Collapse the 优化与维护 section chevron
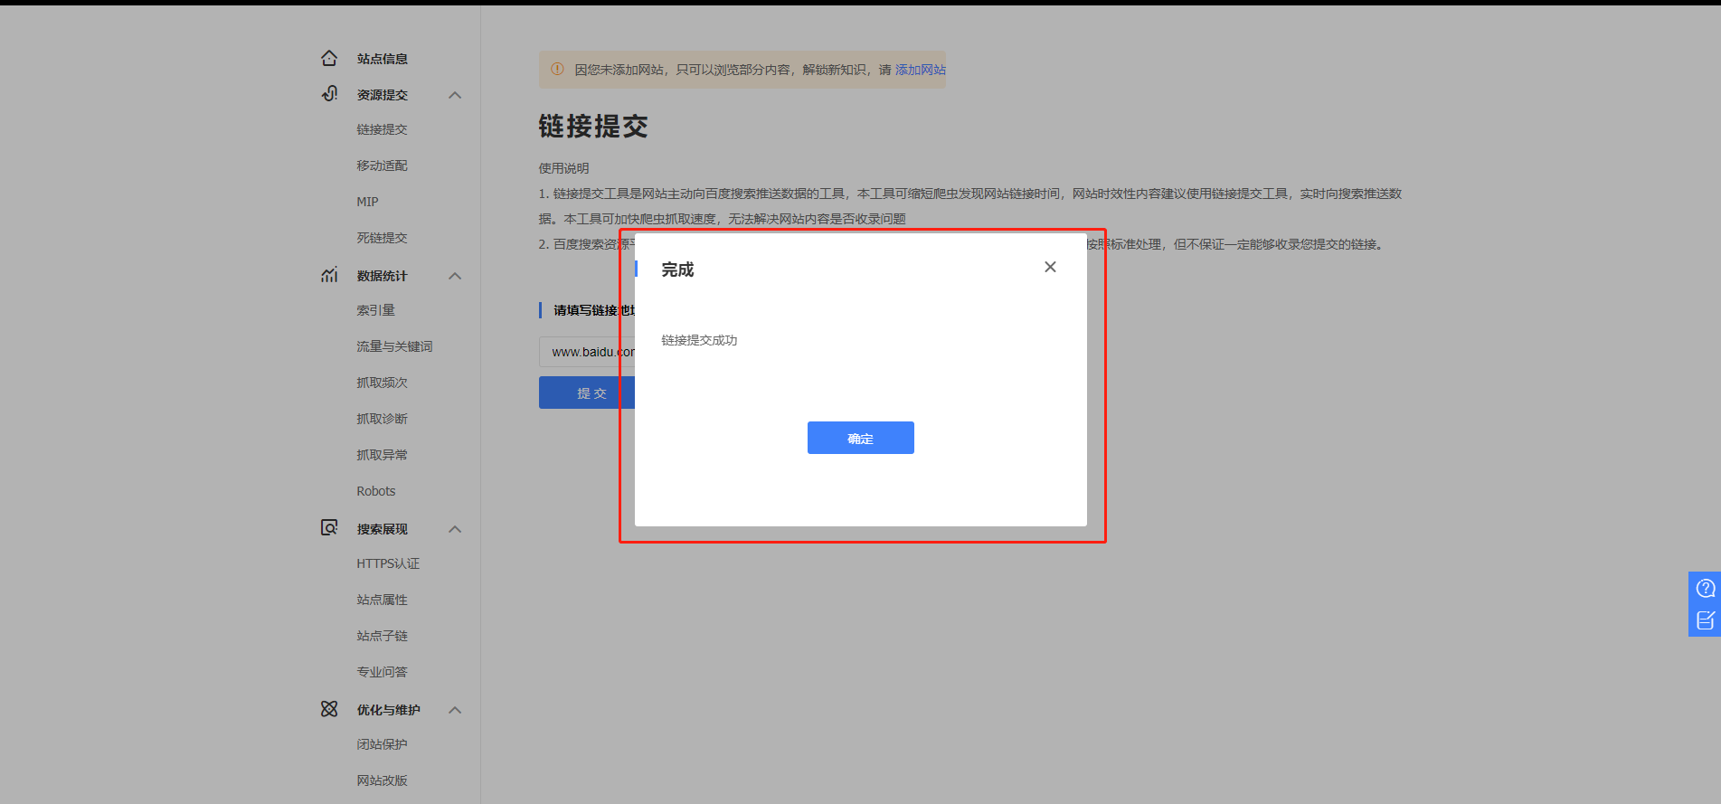The image size is (1721, 804). point(455,710)
